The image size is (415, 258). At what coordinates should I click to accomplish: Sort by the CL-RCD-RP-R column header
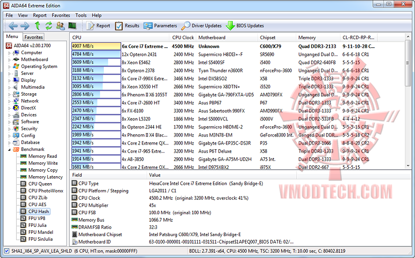pos(359,37)
